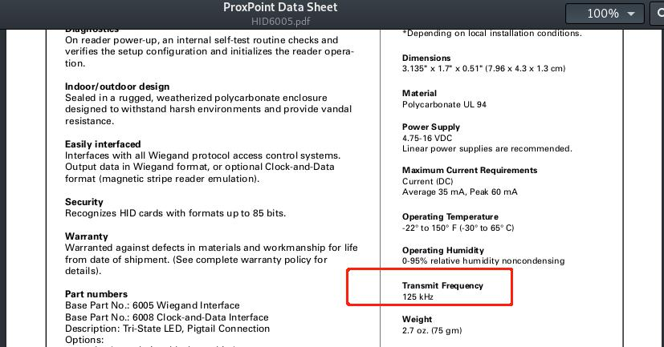
Task: Click the Weight specification heading
Action: (x=418, y=320)
